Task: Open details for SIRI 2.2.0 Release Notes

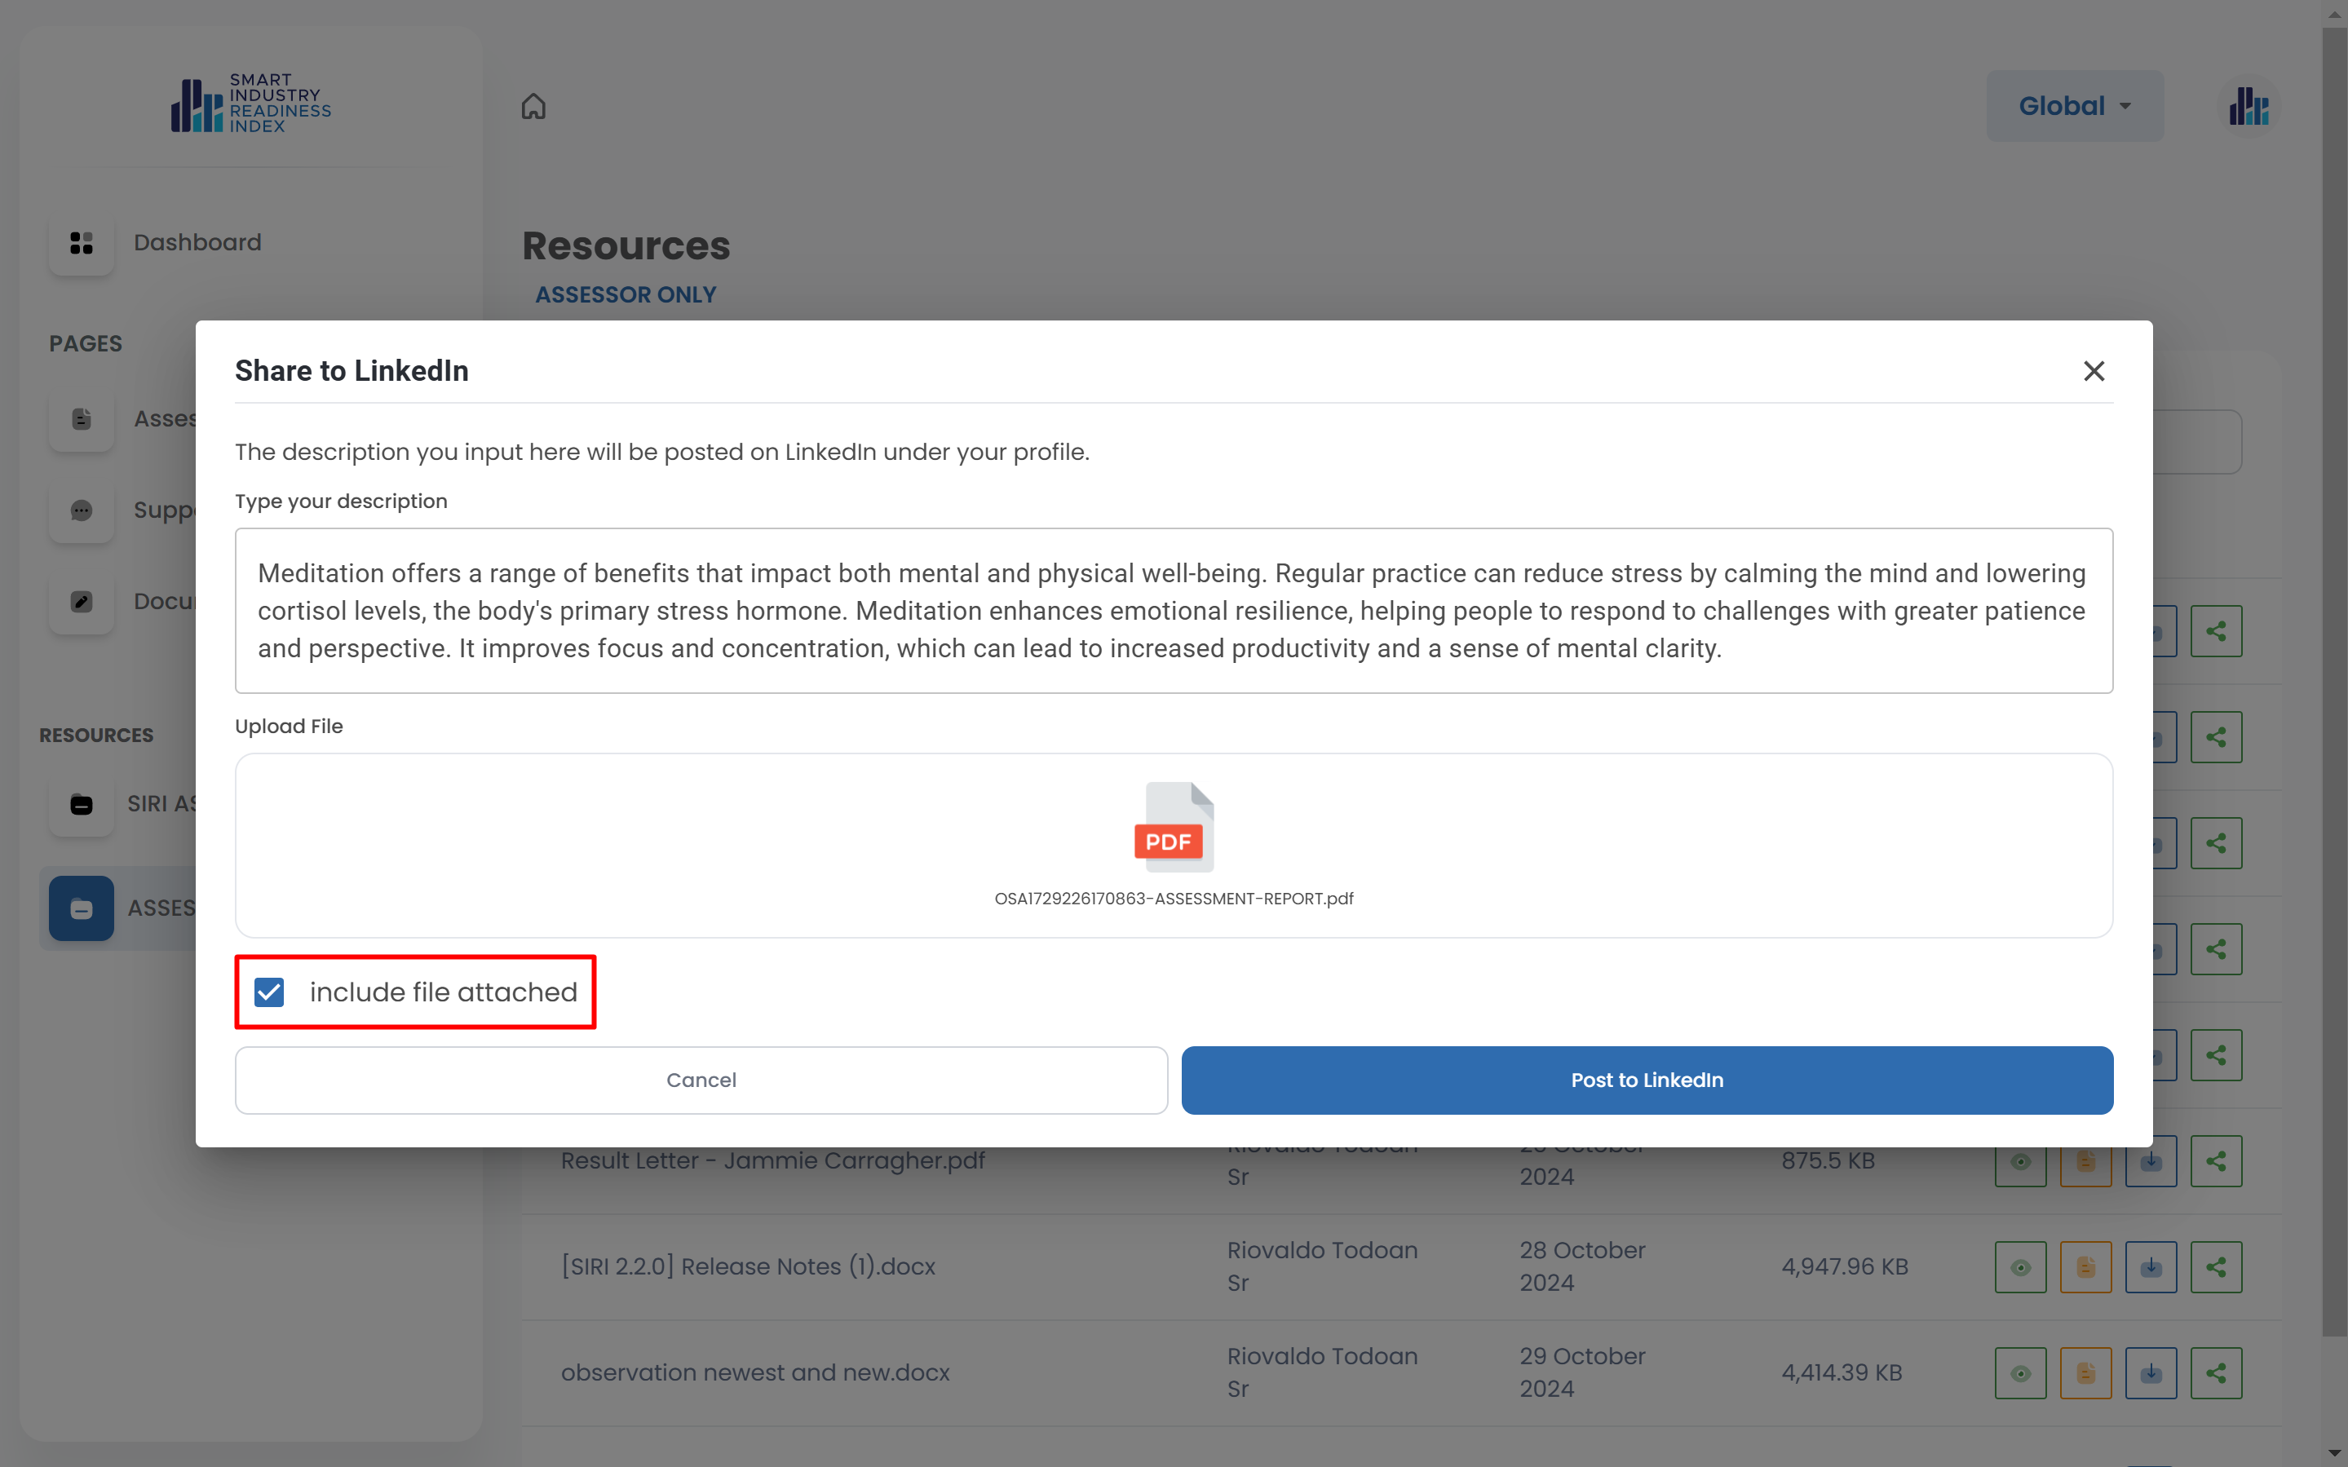Action: coord(2085,1267)
